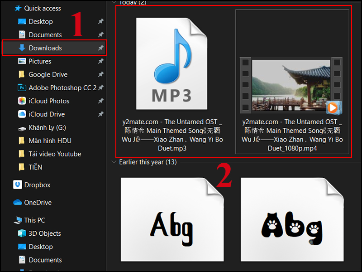The height and width of the screenshot is (272, 362).
Task: Unpin Downloads from Quick access
Action: tap(100, 48)
